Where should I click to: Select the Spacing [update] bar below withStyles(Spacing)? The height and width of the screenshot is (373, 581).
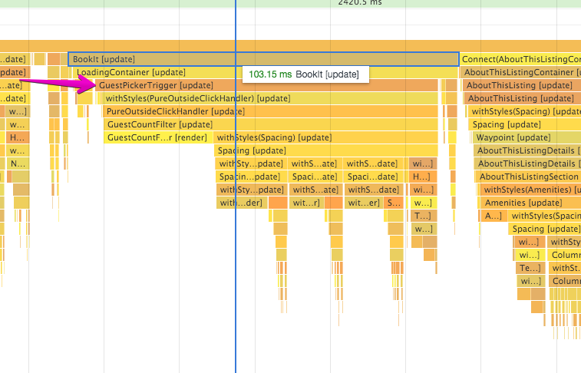(x=326, y=150)
